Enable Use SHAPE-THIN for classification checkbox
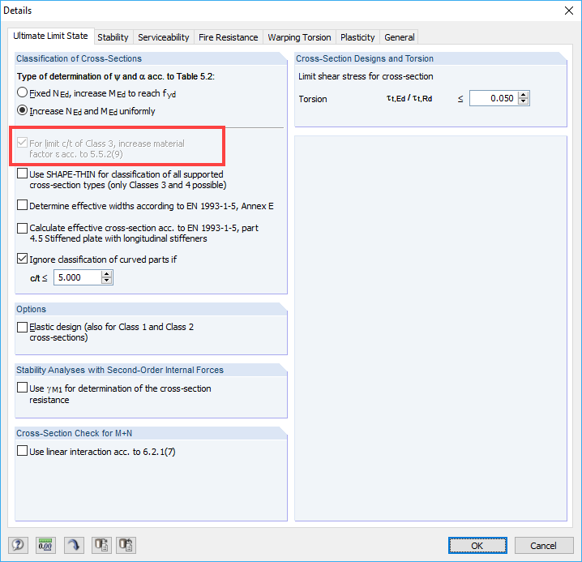 [22, 174]
